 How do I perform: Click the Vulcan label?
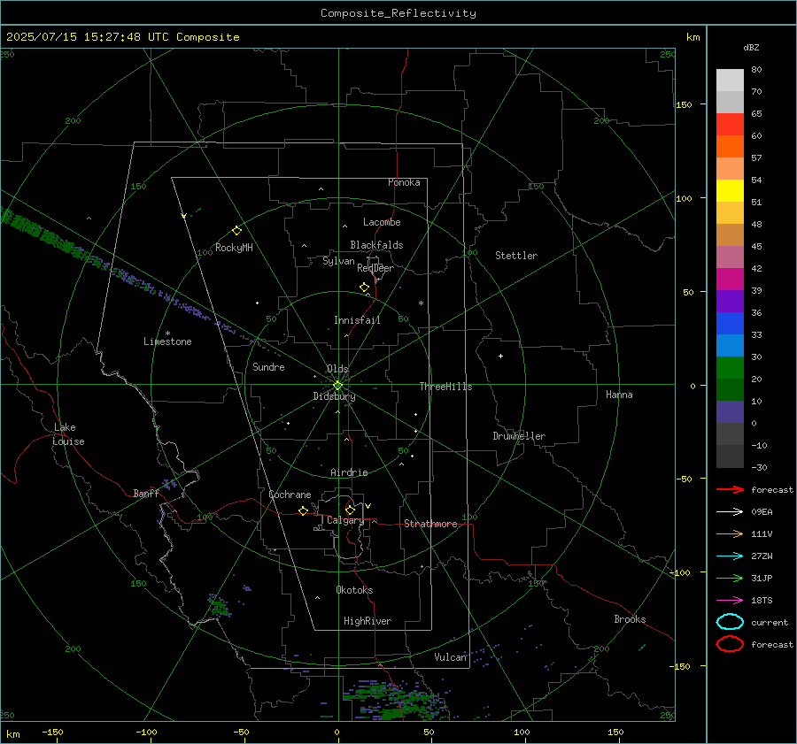click(451, 657)
